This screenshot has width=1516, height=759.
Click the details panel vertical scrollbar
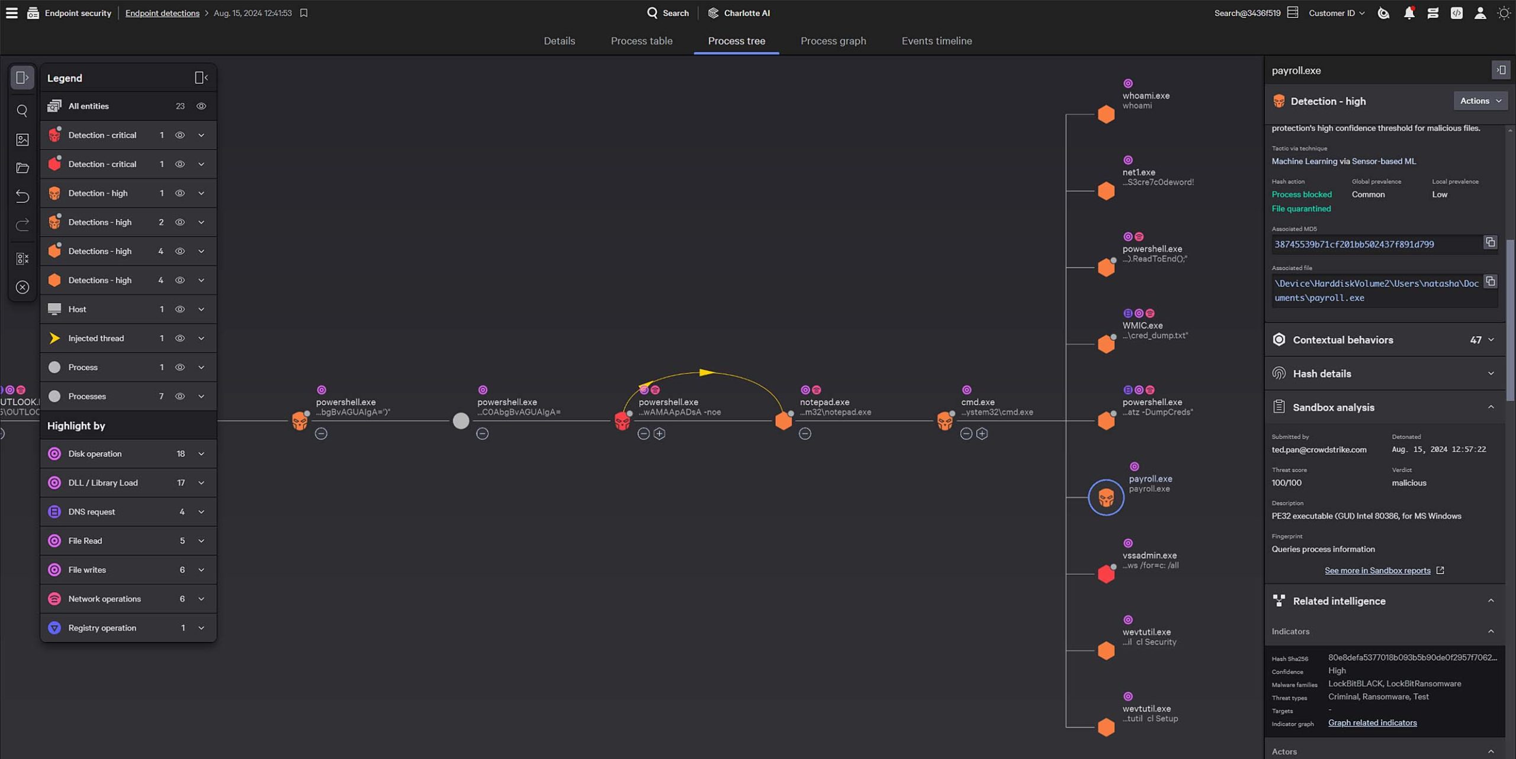[1510, 320]
